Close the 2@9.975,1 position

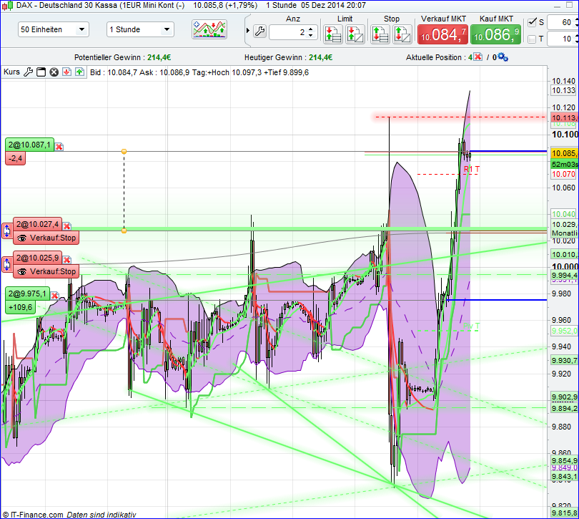54,296
